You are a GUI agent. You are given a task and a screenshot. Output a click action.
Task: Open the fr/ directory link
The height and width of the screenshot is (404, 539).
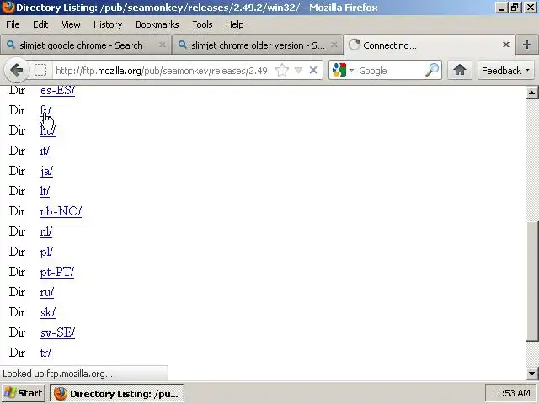pyautogui.click(x=45, y=110)
